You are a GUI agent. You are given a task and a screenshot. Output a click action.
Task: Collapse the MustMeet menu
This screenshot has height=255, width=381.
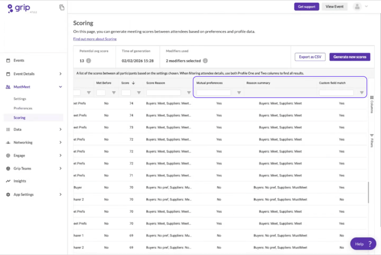(x=60, y=87)
